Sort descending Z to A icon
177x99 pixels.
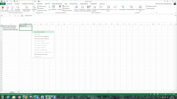point(49,10)
